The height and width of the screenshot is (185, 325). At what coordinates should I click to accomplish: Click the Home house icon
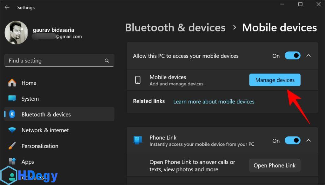[12, 83]
